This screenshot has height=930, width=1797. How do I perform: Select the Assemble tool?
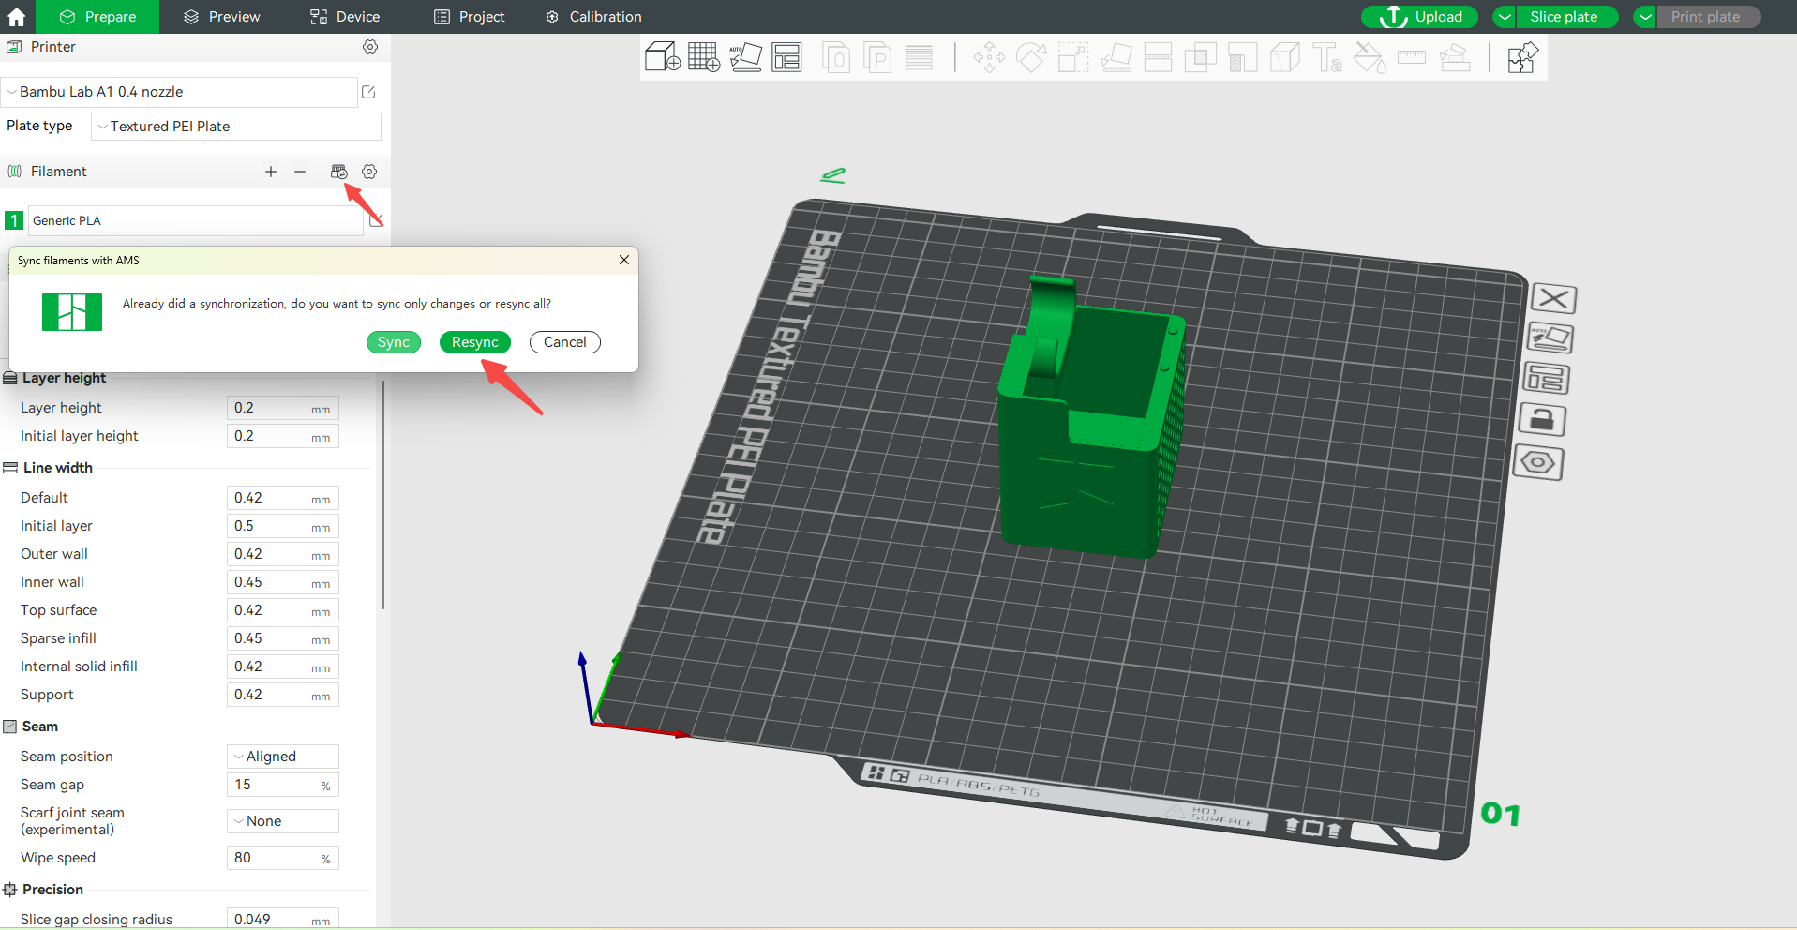[1454, 57]
